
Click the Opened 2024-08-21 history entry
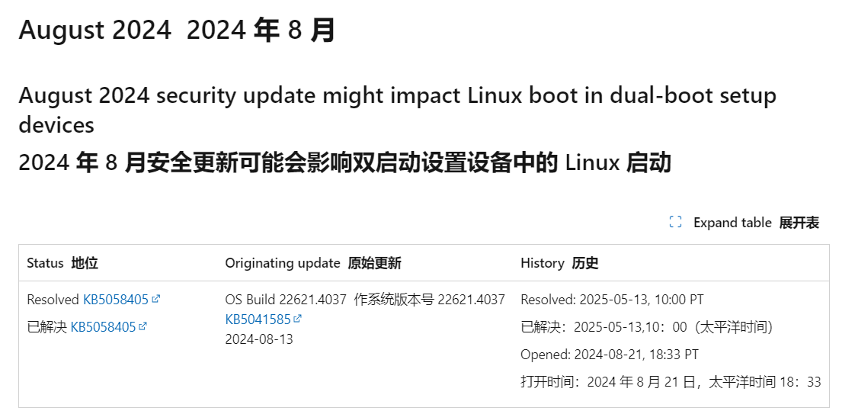click(610, 355)
